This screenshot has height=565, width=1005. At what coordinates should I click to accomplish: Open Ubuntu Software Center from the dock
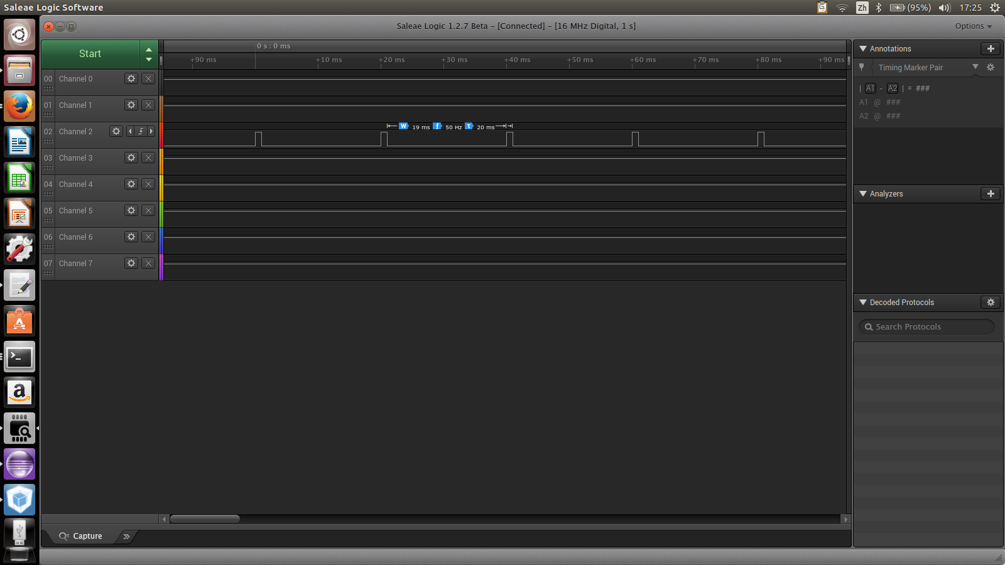pos(19,321)
